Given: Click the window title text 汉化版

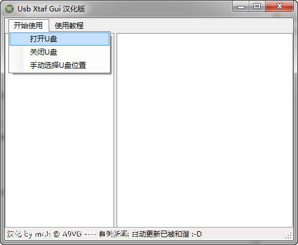Looking at the screenshot, I should tap(74, 9).
